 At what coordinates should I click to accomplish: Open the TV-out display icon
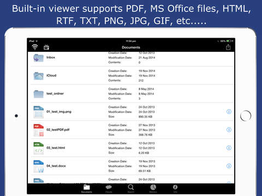click(46, 47)
